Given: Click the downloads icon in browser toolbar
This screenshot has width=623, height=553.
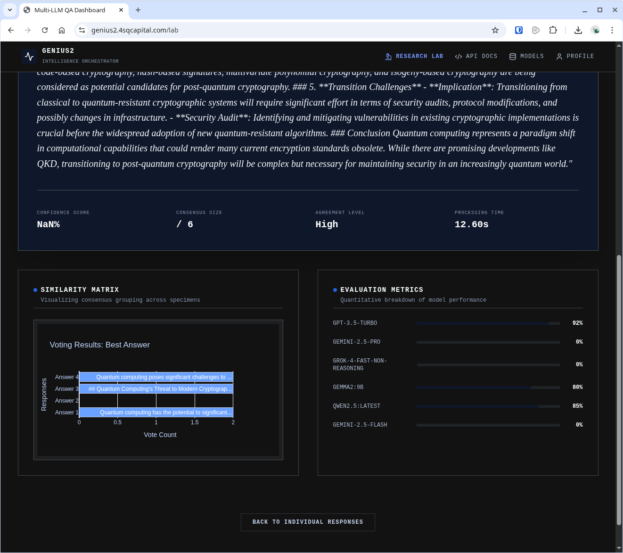Looking at the screenshot, I should [578, 30].
